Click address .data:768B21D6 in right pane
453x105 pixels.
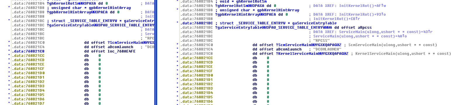[x=197, y=102]
